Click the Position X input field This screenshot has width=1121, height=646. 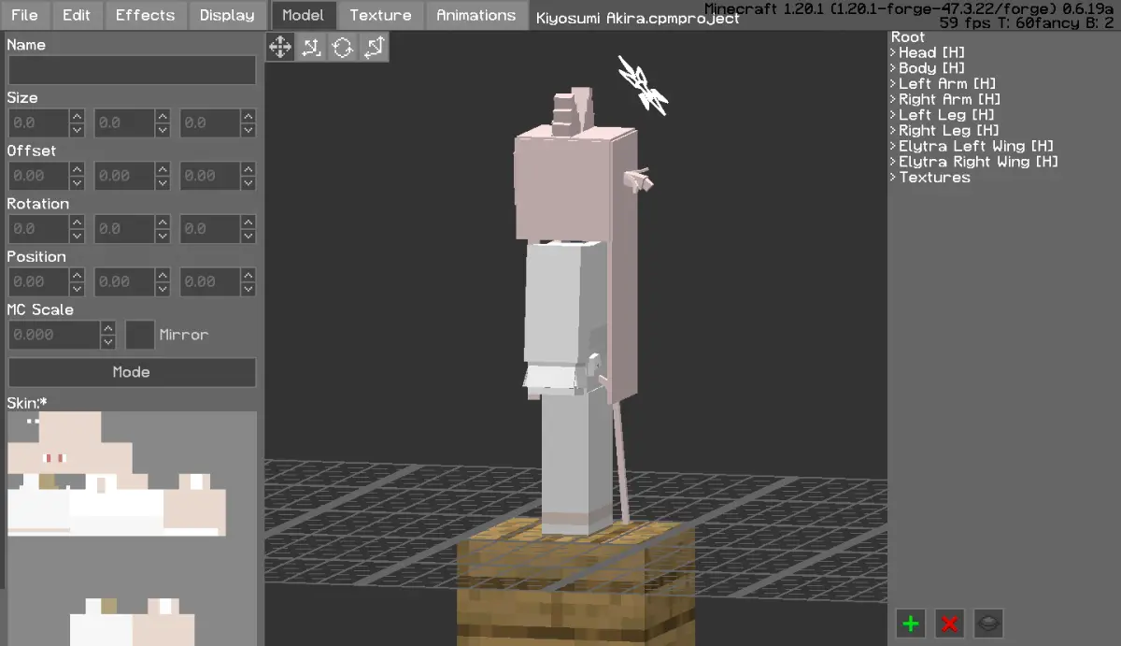pyautogui.click(x=38, y=281)
